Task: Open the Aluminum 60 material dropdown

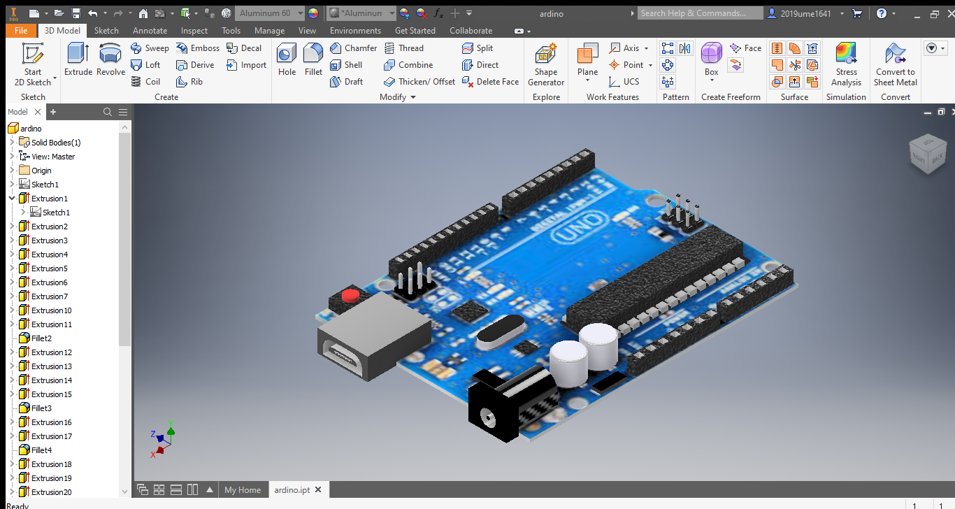Action: click(300, 13)
